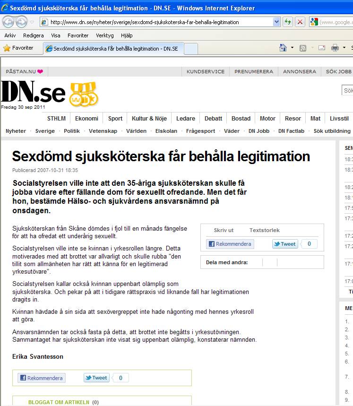
Task: Go to the Mat section
Action: 315,119
